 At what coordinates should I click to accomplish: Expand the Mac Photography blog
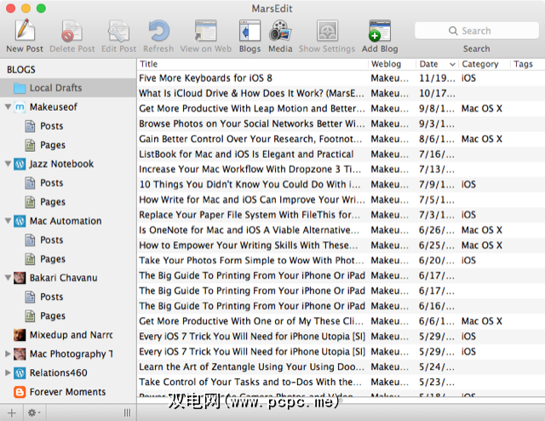pos(9,355)
